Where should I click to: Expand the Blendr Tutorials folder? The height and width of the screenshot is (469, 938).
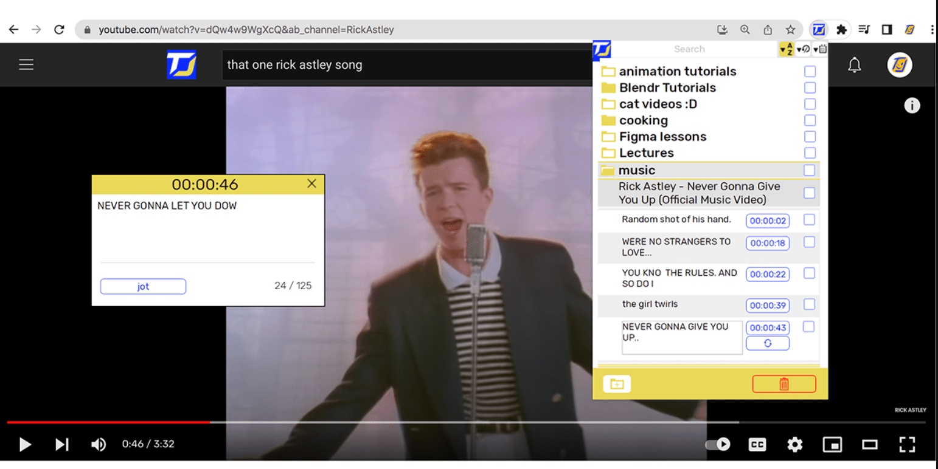click(608, 87)
